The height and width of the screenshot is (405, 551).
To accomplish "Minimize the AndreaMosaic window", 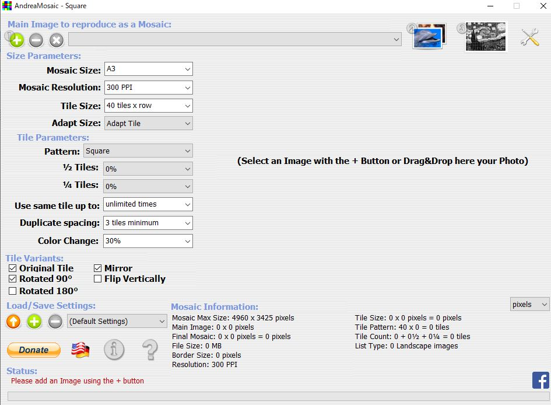I will (x=490, y=6).
